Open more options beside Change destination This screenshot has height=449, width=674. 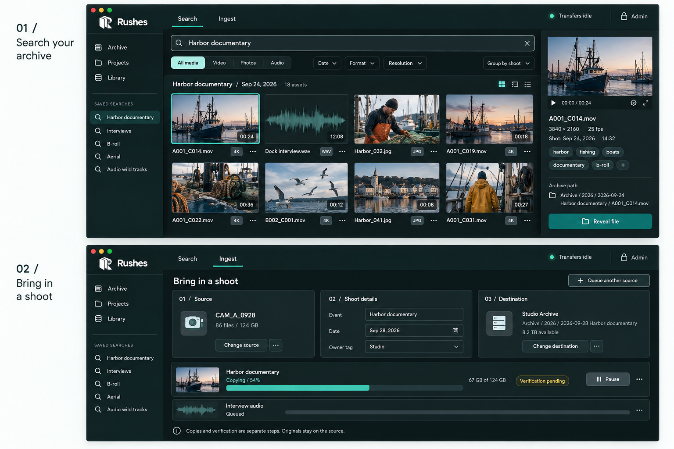click(x=597, y=346)
